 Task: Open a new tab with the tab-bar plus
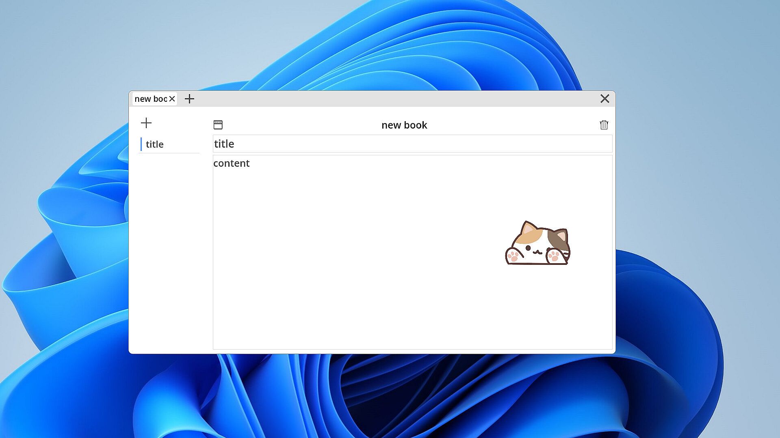189,99
